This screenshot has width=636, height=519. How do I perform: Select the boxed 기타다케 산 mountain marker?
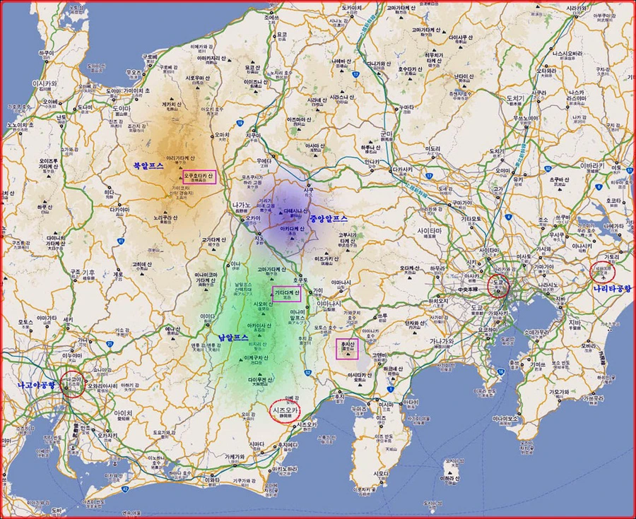pos(287,294)
